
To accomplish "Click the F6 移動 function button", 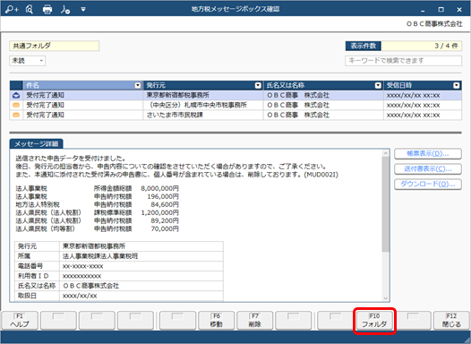I will 217,321.
